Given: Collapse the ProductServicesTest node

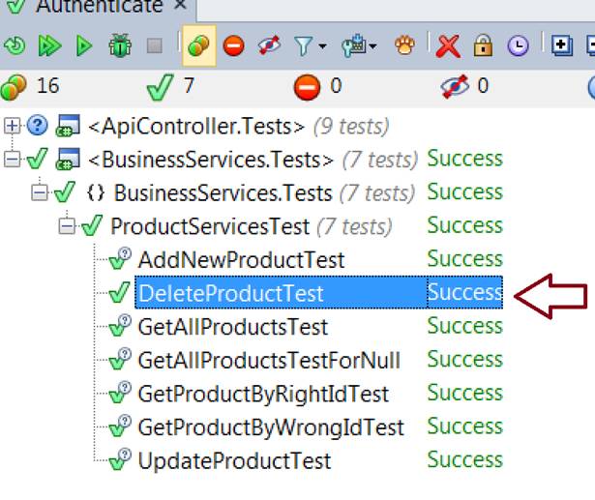Looking at the screenshot, I should coord(66,226).
